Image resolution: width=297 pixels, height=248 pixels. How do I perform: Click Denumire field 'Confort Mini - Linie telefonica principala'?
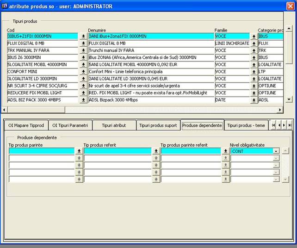(x=151, y=72)
